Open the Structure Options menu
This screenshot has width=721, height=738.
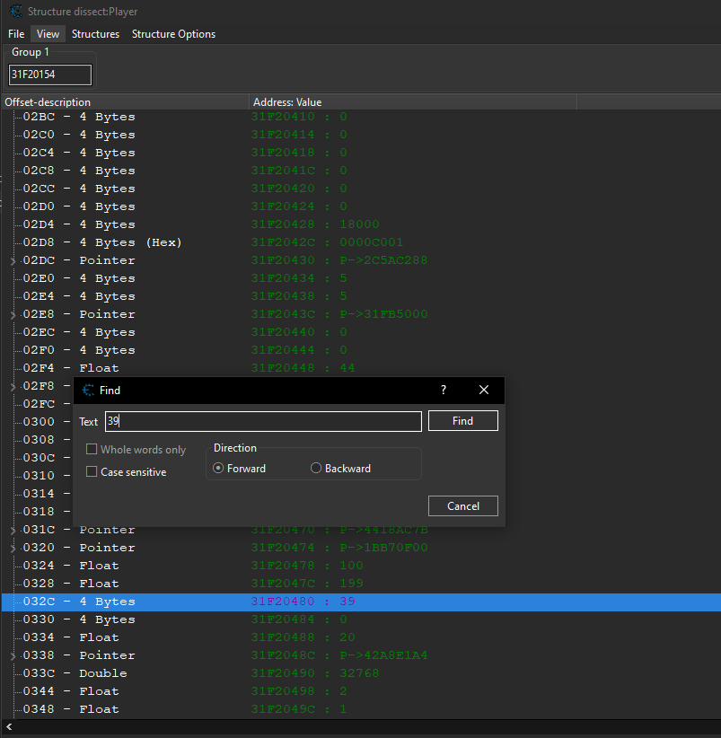pyautogui.click(x=173, y=34)
